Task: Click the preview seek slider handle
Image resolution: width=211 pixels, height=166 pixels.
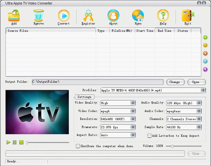Action: [27, 142]
